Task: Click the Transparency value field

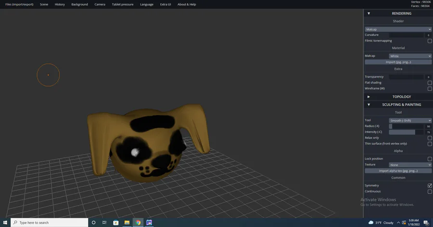Action: [428, 77]
